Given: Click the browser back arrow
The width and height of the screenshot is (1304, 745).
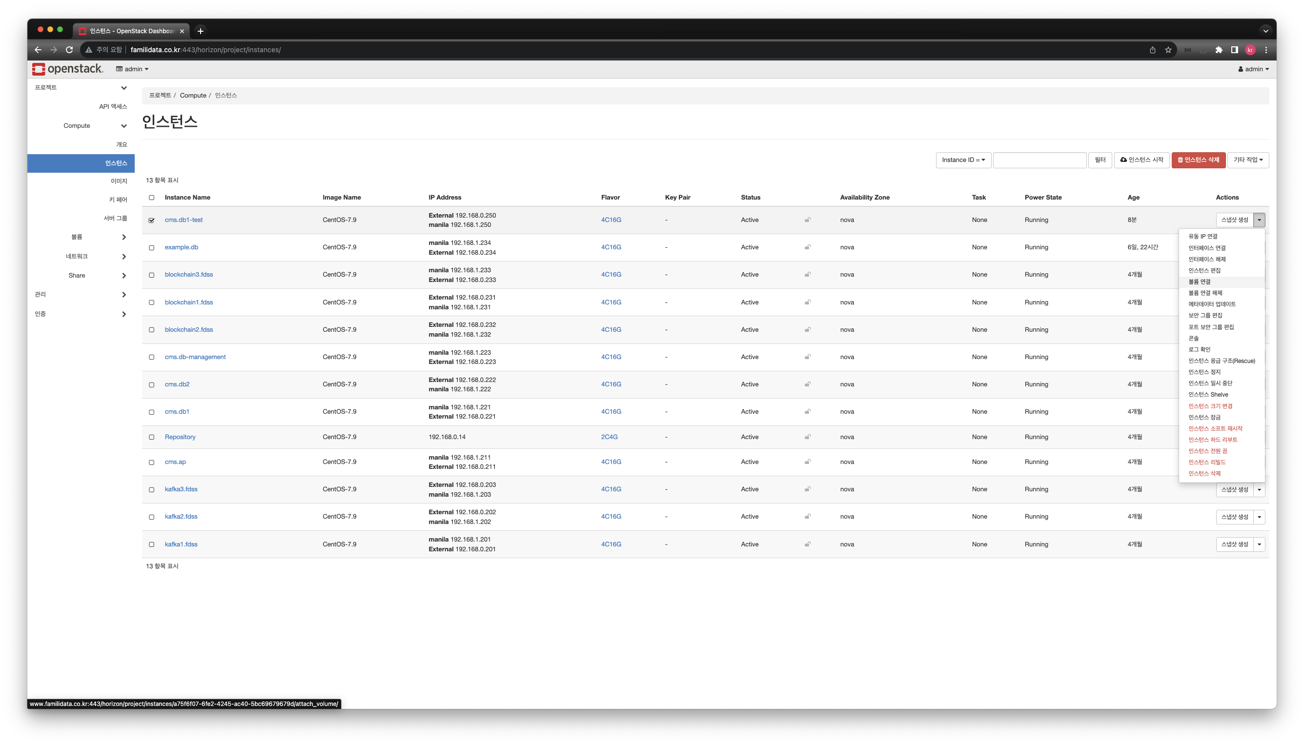Looking at the screenshot, I should tap(38, 50).
